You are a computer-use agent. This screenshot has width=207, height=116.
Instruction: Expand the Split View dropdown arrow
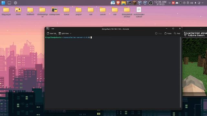click(71, 34)
